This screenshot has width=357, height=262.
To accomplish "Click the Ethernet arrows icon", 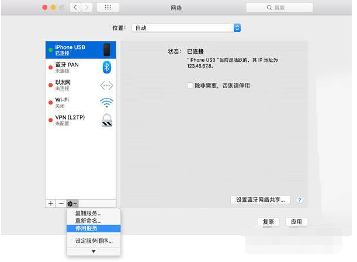I will tap(107, 85).
